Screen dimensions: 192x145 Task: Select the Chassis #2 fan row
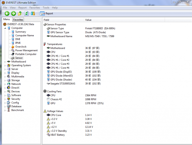[71, 99]
